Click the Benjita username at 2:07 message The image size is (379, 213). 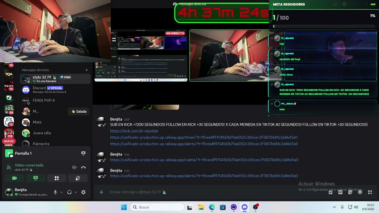(x=116, y=119)
